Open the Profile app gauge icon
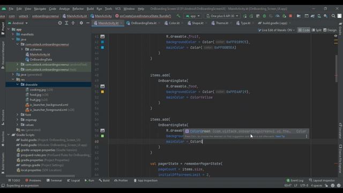Screen dimensions: 343x193 (278, 16)
